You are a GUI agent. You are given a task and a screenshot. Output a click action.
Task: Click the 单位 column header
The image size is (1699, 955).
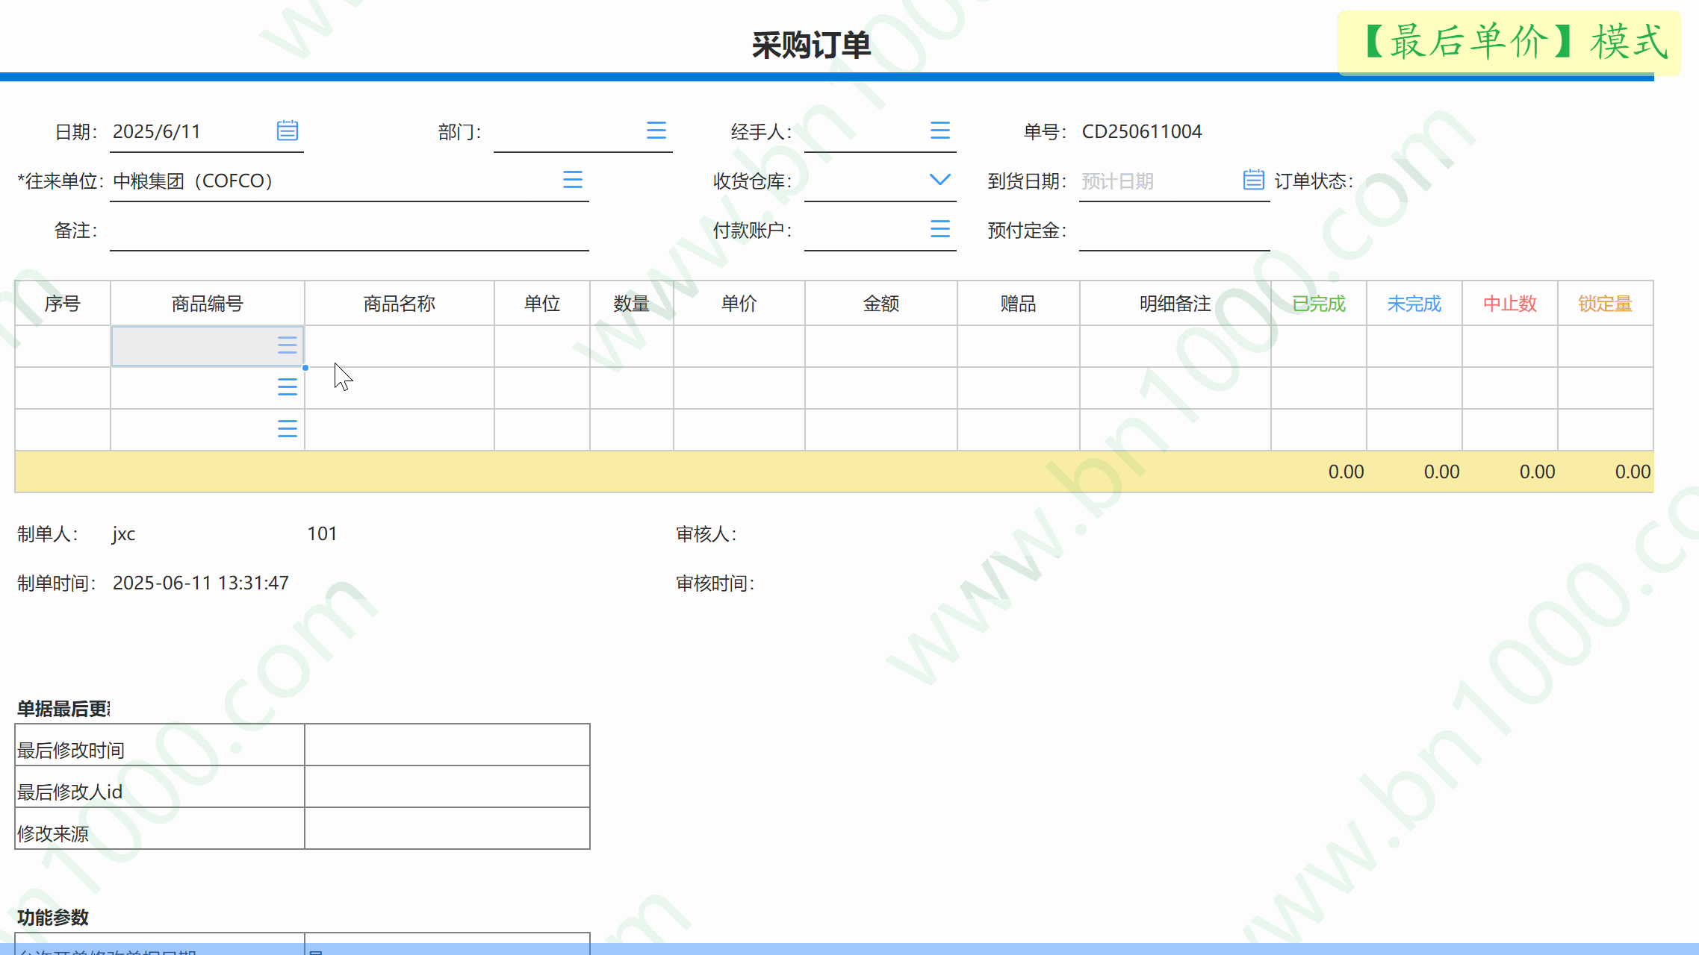(x=542, y=304)
